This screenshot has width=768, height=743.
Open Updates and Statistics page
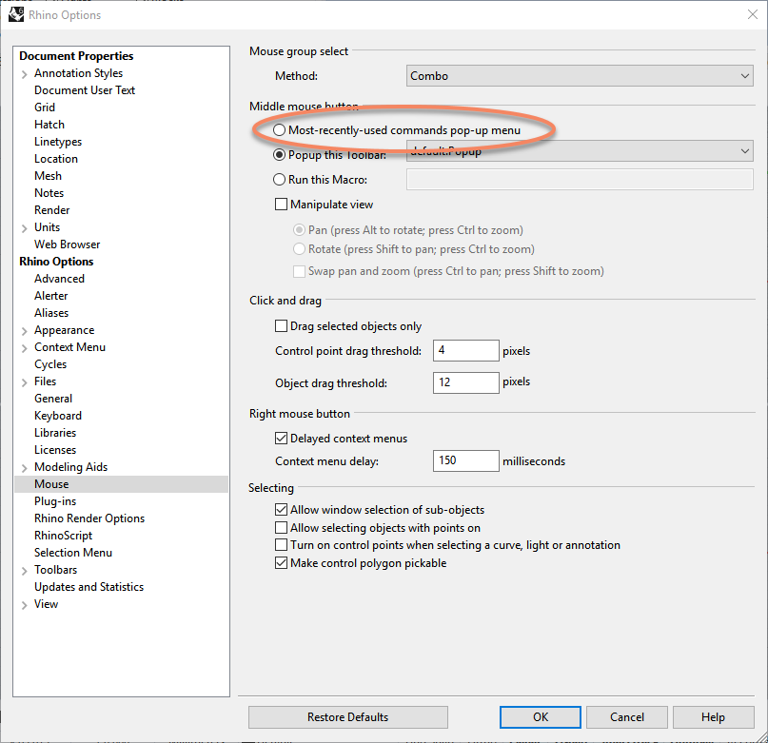[89, 587]
